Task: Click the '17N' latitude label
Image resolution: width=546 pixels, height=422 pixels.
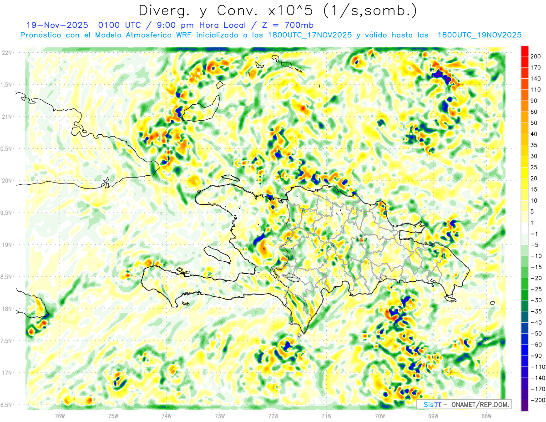Action: pyautogui.click(x=7, y=373)
